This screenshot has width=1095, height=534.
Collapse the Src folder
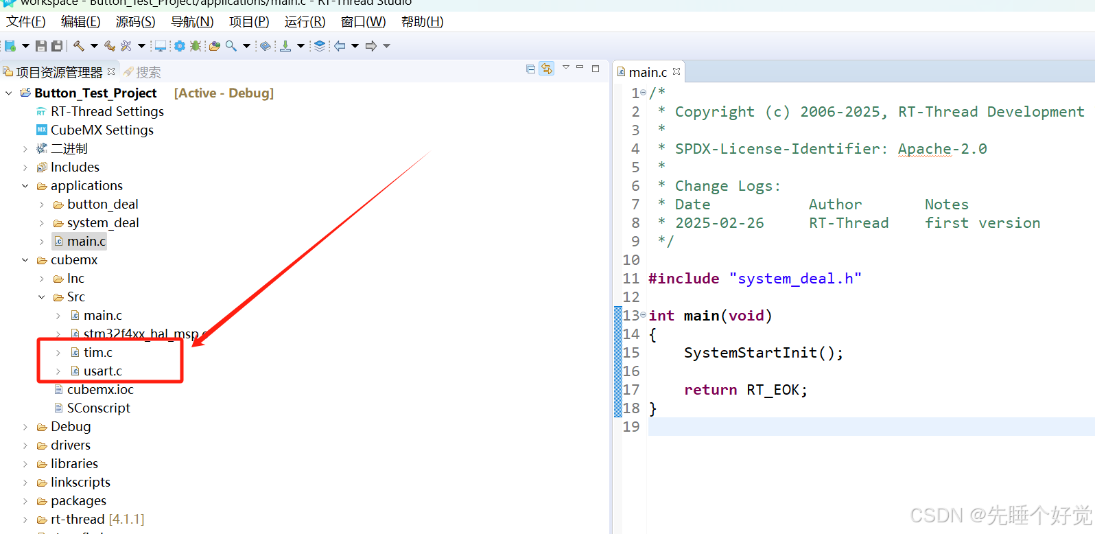[x=42, y=297]
